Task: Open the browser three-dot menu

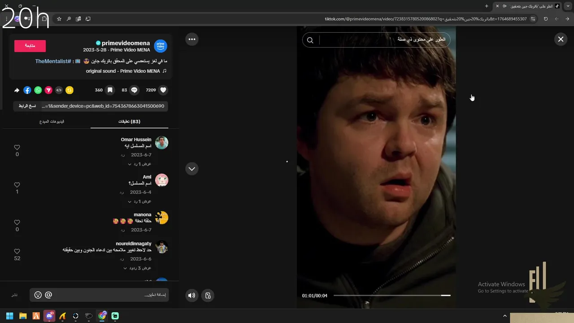Action: click(6, 19)
